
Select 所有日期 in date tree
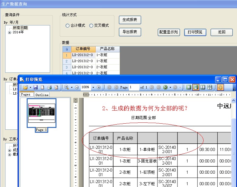[20, 28]
